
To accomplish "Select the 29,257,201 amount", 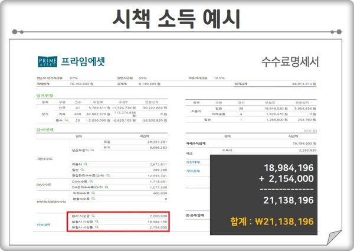I will click(x=157, y=142).
